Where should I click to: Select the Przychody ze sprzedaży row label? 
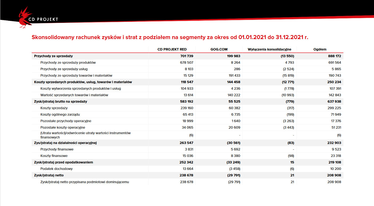click(54, 56)
